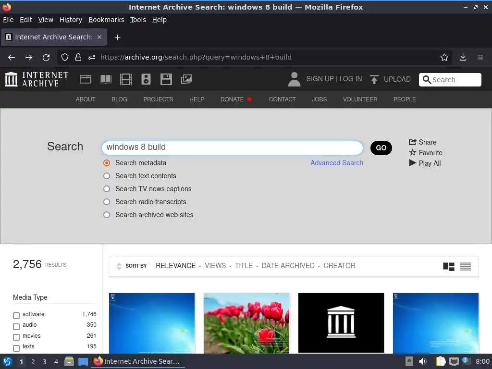492x369 pixels.
Task: Open the Web (Wayback) media icon
Action: pyautogui.click(x=86, y=79)
